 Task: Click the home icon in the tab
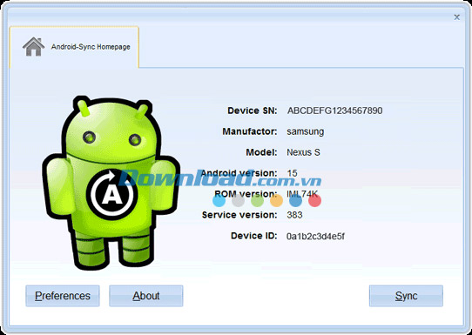pos(33,47)
